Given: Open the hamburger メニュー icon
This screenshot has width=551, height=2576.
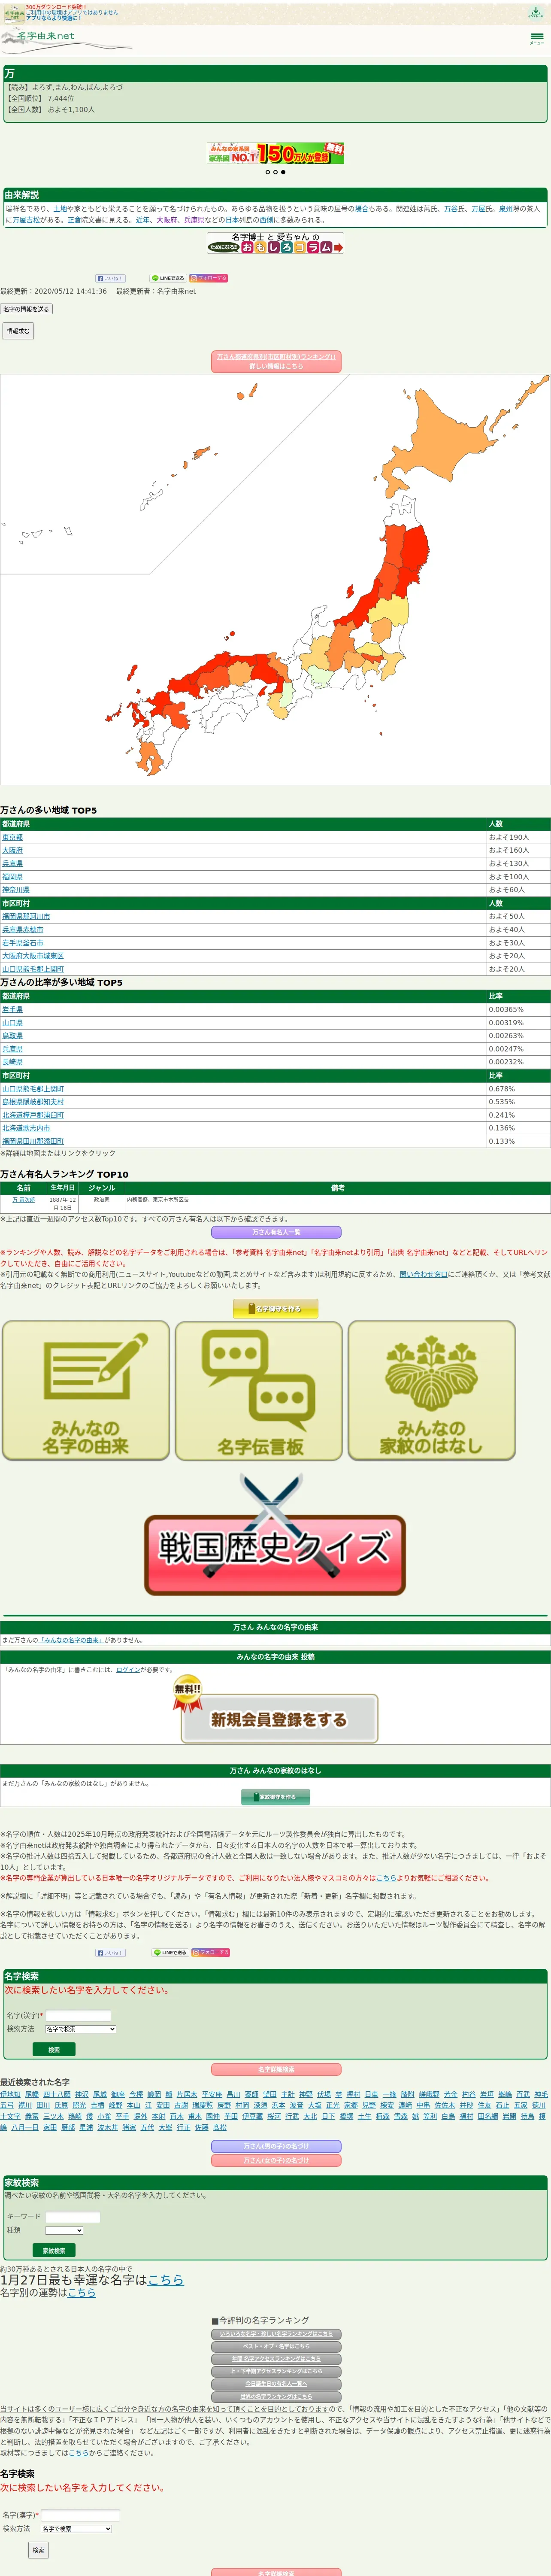Looking at the screenshot, I should coord(536,38).
